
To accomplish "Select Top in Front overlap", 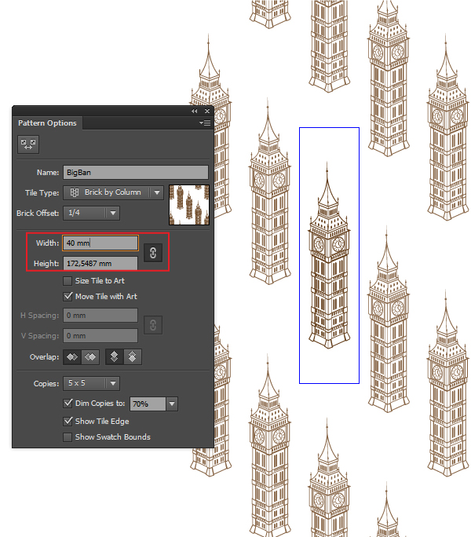I will (x=115, y=357).
